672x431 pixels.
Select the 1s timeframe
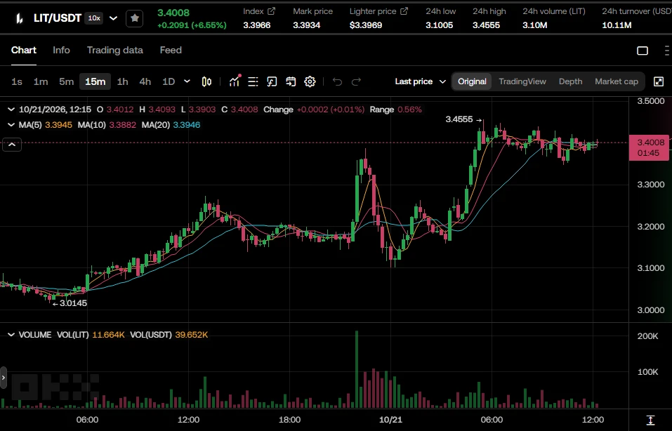point(17,81)
